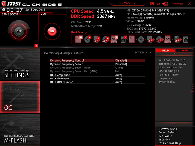195x146 pixels.
Task: Change Dynamic Frequency Control [Disabled] value
Action: pos(121,60)
